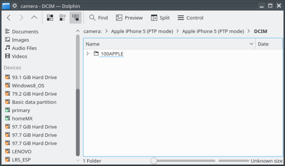Navigate to camera: in breadcrumb

(x=93, y=31)
